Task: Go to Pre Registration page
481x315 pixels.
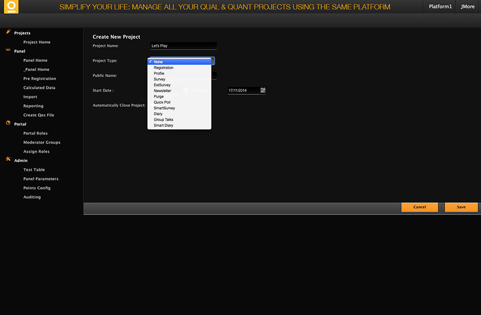Action: (40, 78)
